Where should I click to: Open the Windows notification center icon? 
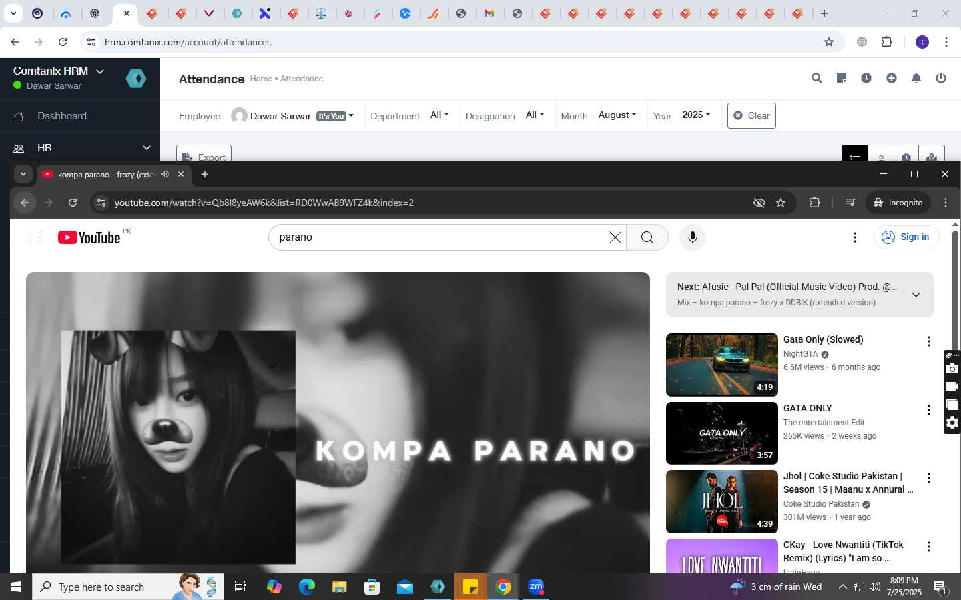coord(940,587)
